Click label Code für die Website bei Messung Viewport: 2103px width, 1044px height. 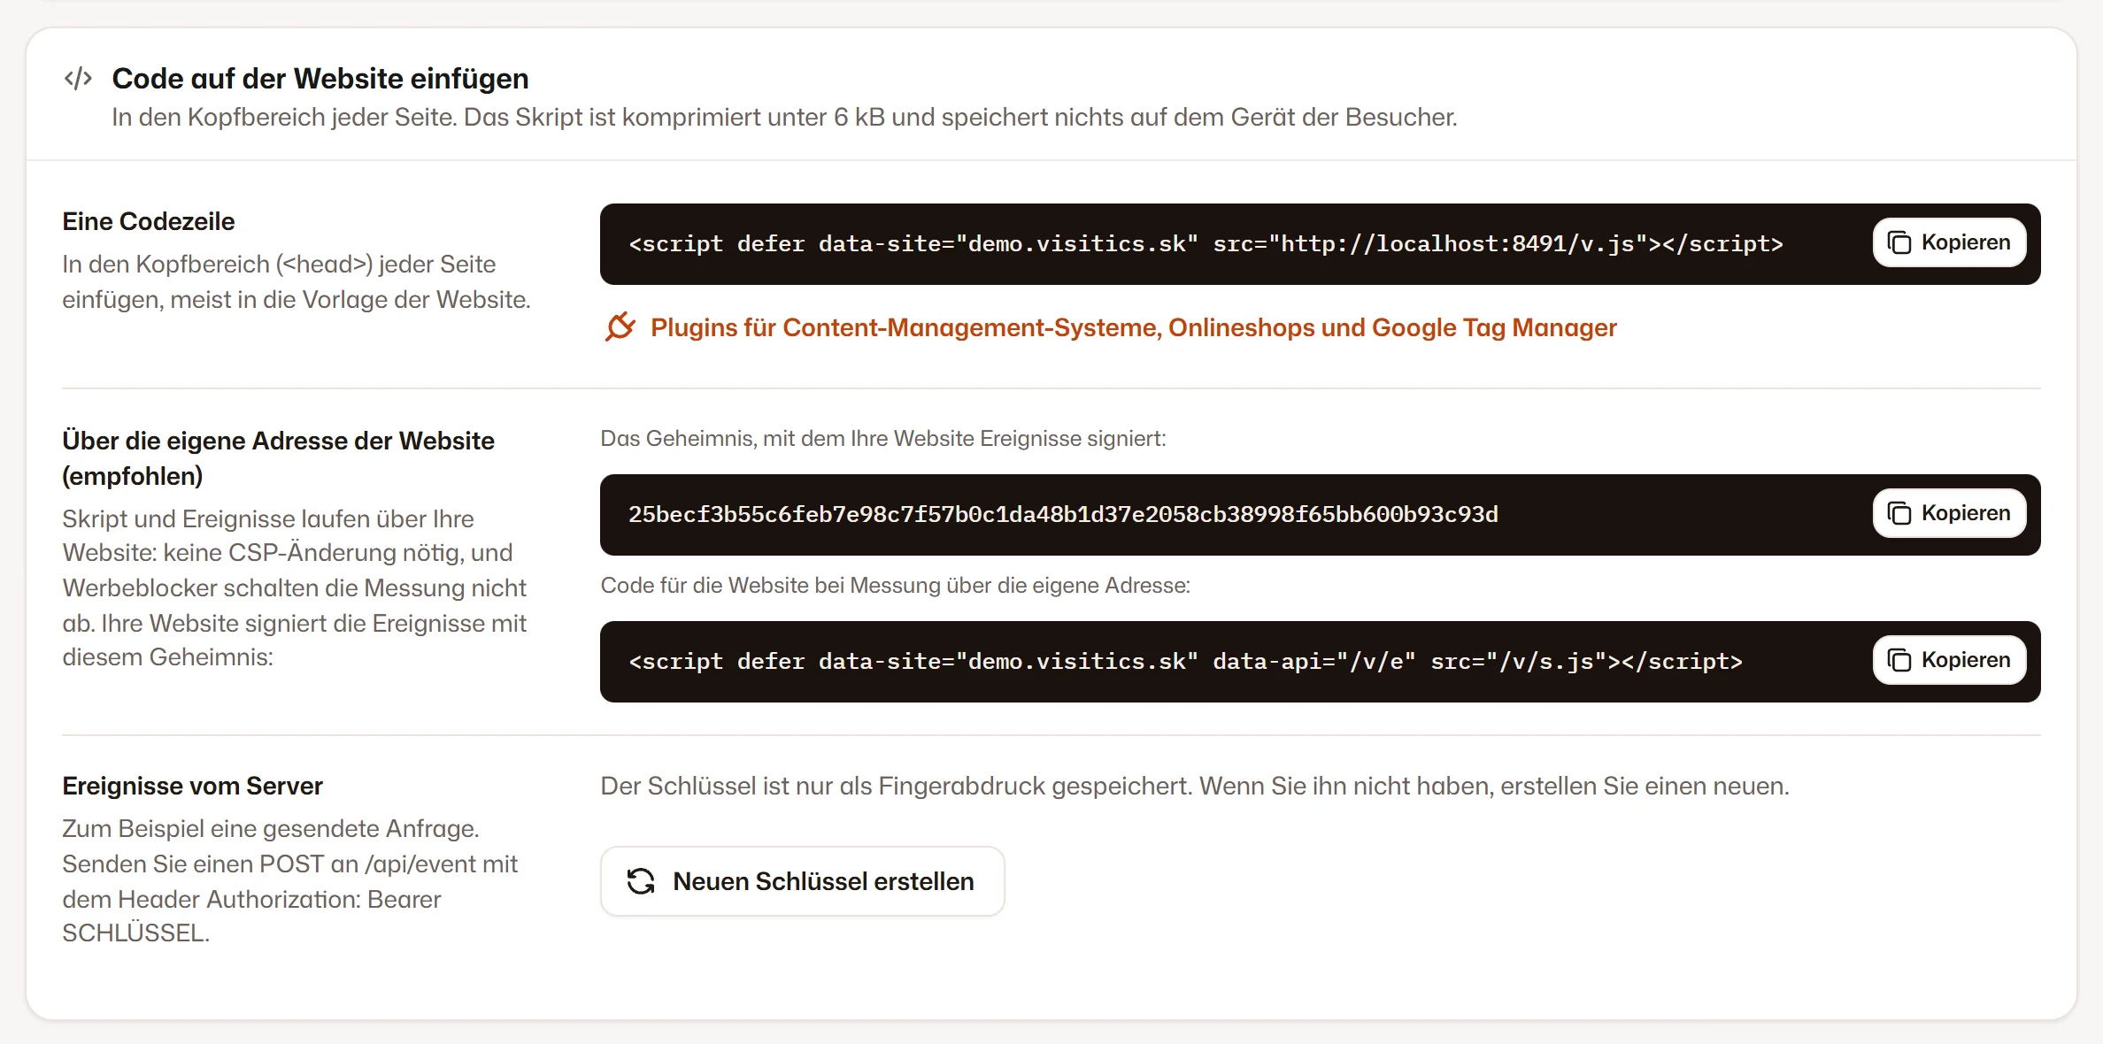pyautogui.click(x=896, y=586)
